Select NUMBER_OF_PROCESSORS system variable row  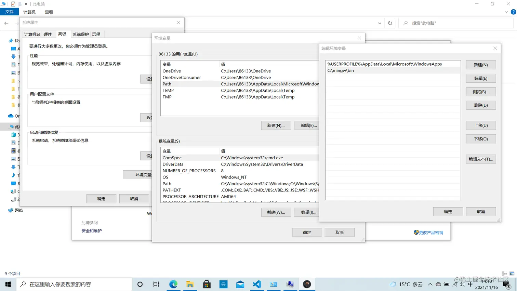click(x=240, y=171)
